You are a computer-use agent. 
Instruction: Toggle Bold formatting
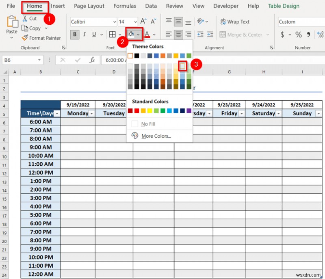tap(74, 35)
